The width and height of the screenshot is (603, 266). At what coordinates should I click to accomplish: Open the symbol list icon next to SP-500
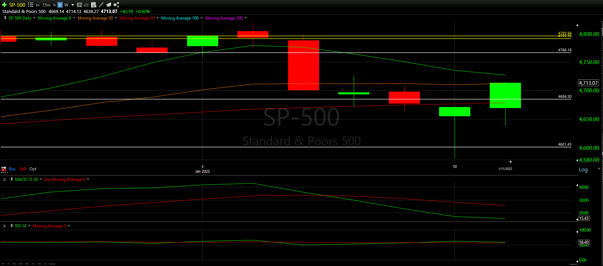[x=30, y=5]
